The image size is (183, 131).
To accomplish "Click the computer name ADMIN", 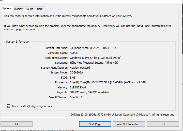I will (74, 53).
